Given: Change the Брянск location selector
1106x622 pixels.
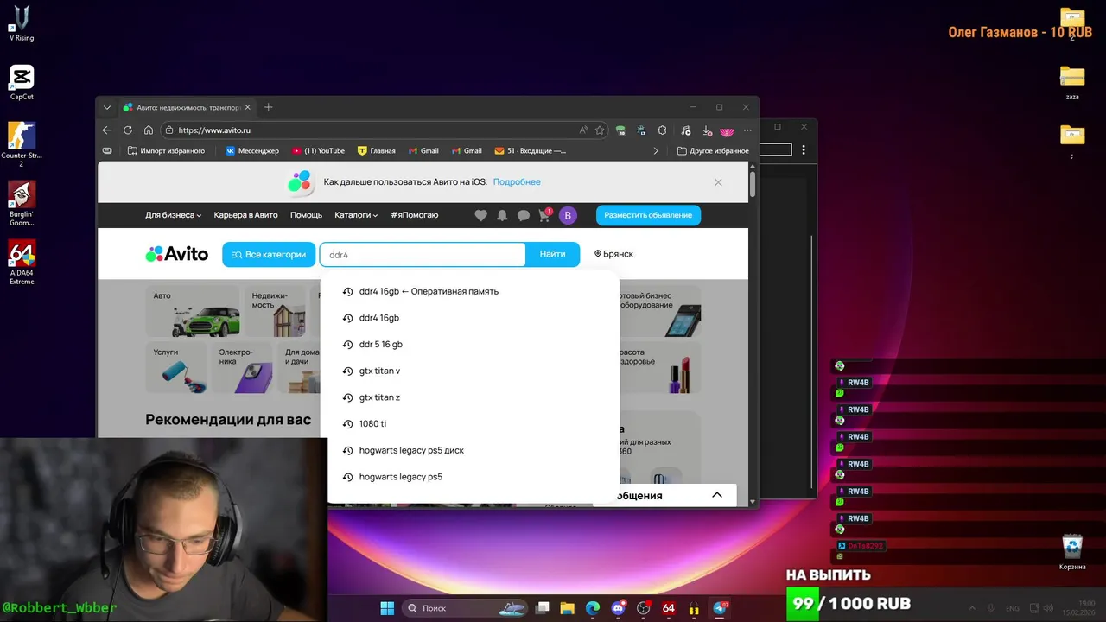Looking at the screenshot, I should click(613, 254).
